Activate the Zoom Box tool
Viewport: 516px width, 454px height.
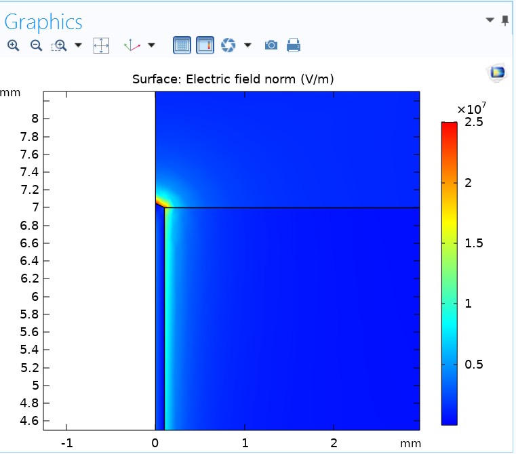[60, 45]
